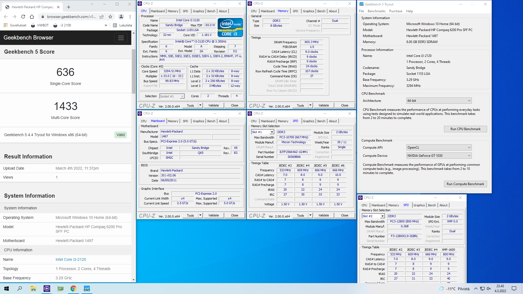Open the i3 2100 bookmark
Image resolution: width=523 pixels, height=294 pixels.
pyautogui.click(x=62, y=25)
